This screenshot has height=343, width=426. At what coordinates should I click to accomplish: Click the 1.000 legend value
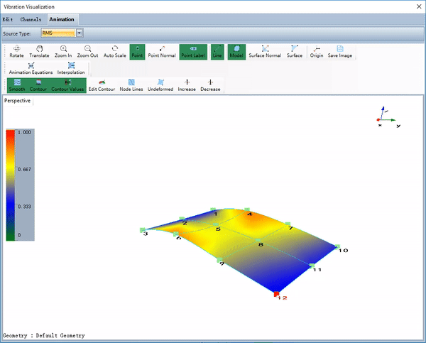coord(24,132)
